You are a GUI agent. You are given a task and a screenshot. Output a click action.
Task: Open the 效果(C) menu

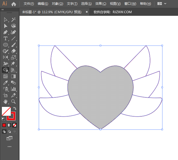[x=100, y=4]
